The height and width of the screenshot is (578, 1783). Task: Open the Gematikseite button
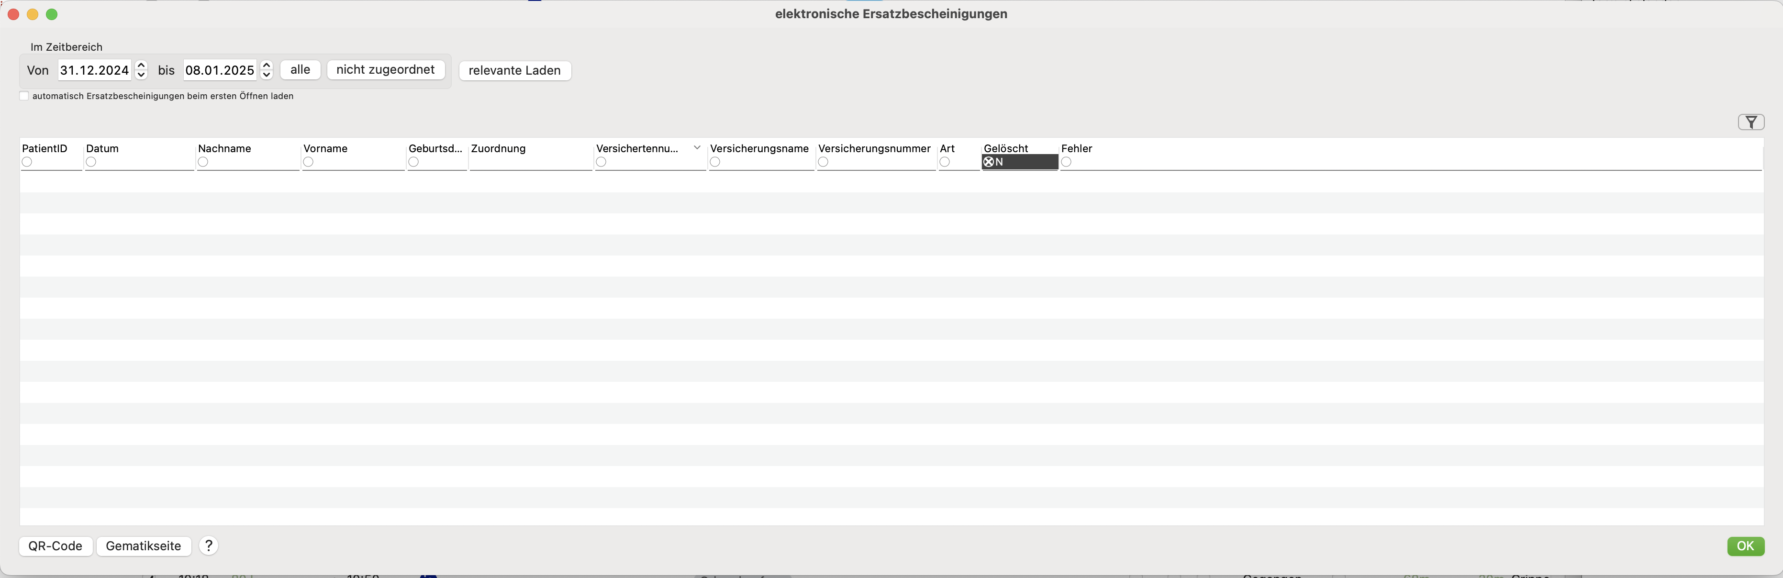coord(143,545)
